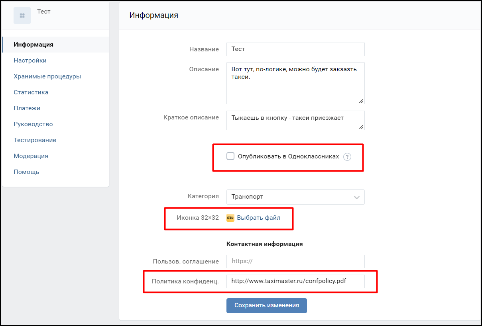This screenshot has height=326, width=482.
Task: Click resize grip of Краткое описание field
Action: click(361, 127)
